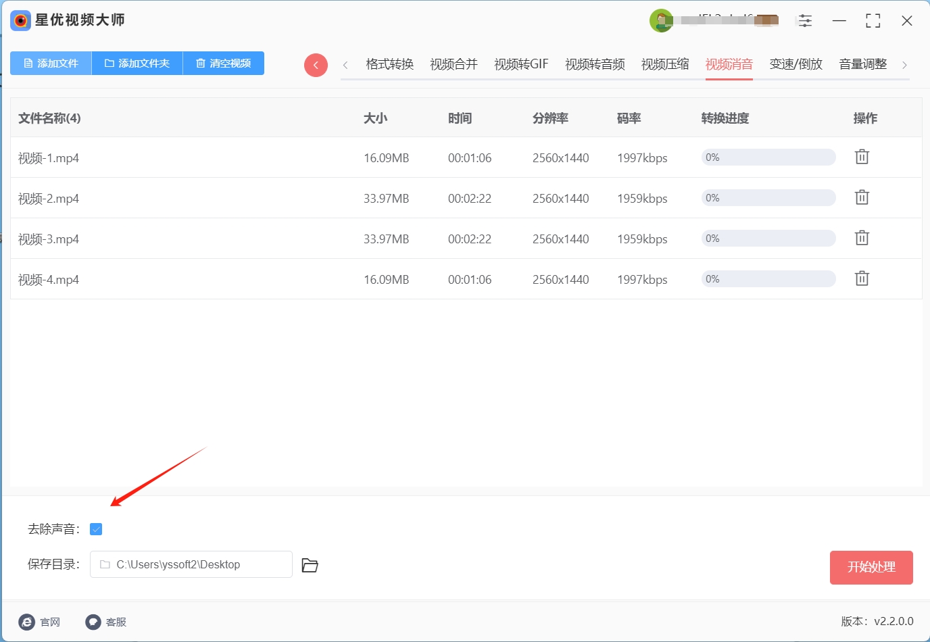Delete 视频-1.mp4 with its trash icon
The image size is (930, 642).
[x=862, y=157]
